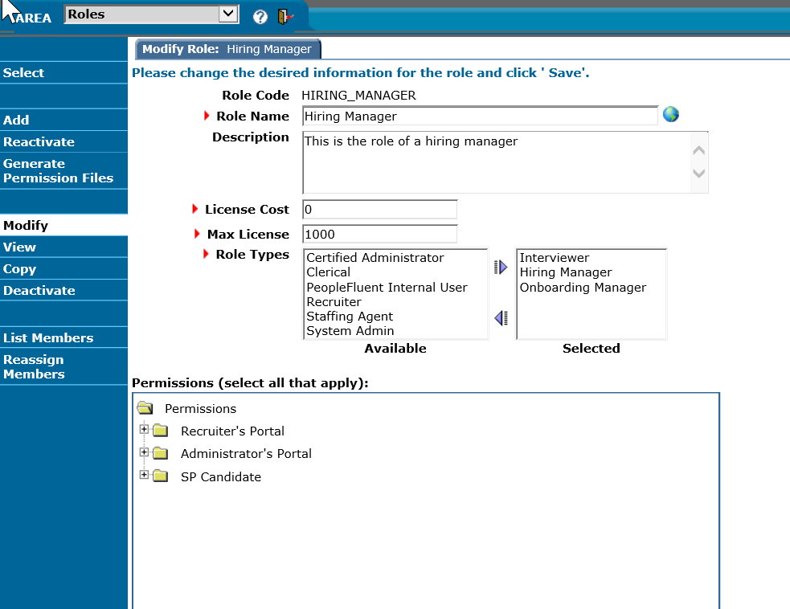Move role type to Selected with right arrow

click(x=501, y=267)
